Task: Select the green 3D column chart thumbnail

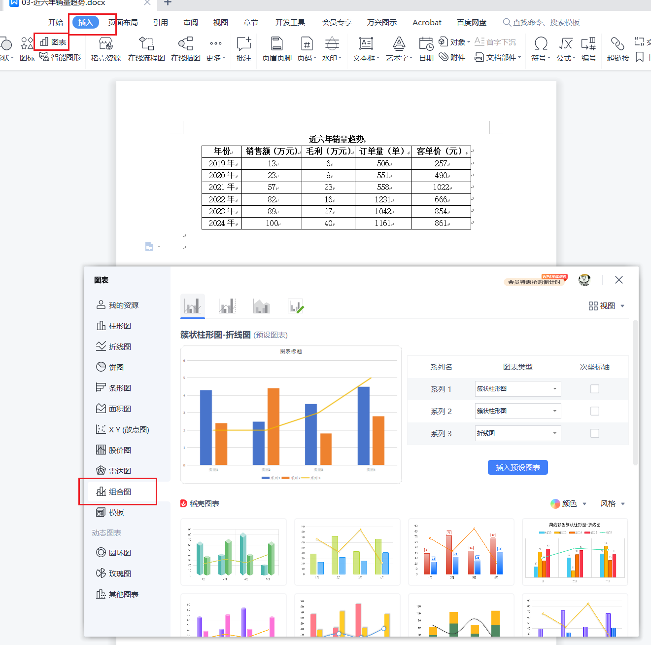Action: (x=234, y=552)
